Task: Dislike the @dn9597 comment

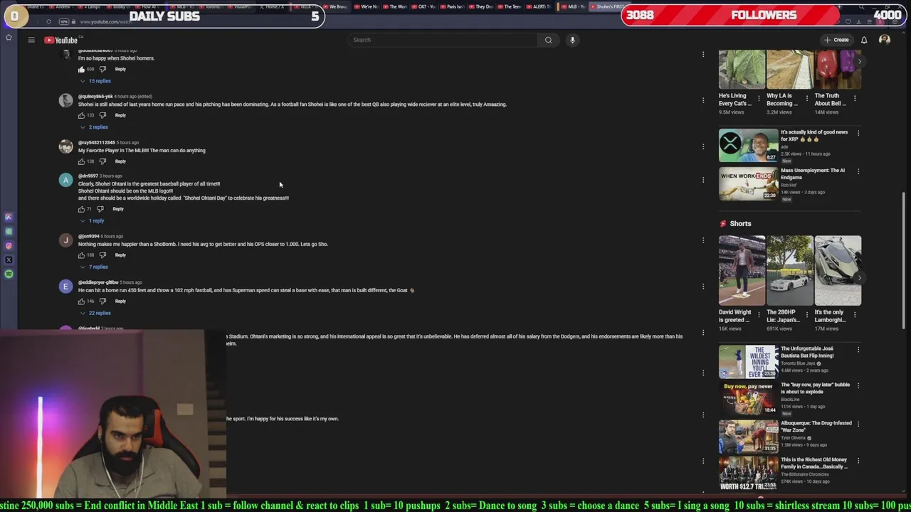Action: click(100, 209)
